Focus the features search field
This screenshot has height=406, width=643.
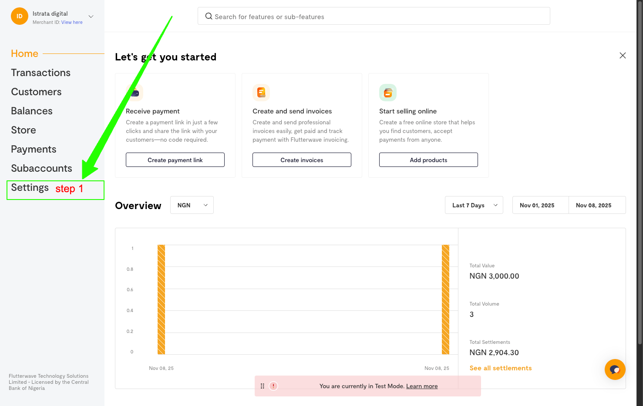374,17
